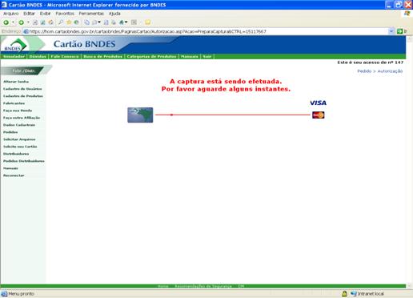Screen dimensions: 413x298
Task: Click the Home icon in toolbar
Action: point(51,22)
